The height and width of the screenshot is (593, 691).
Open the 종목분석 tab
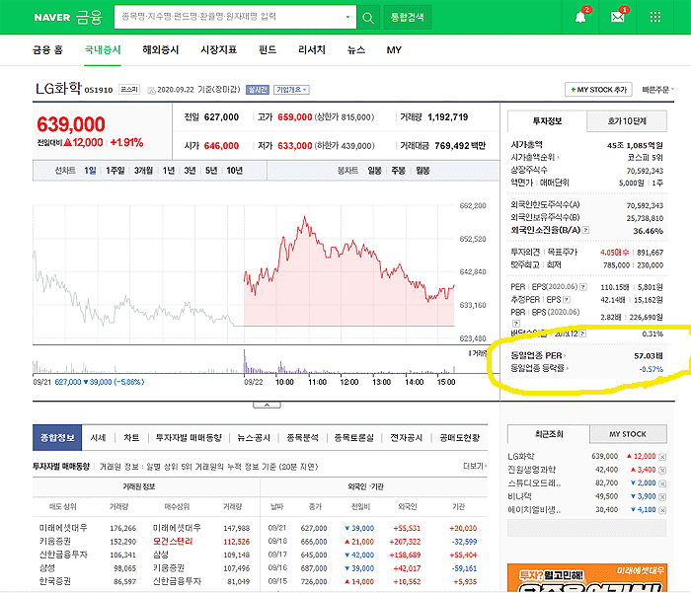point(302,438)
